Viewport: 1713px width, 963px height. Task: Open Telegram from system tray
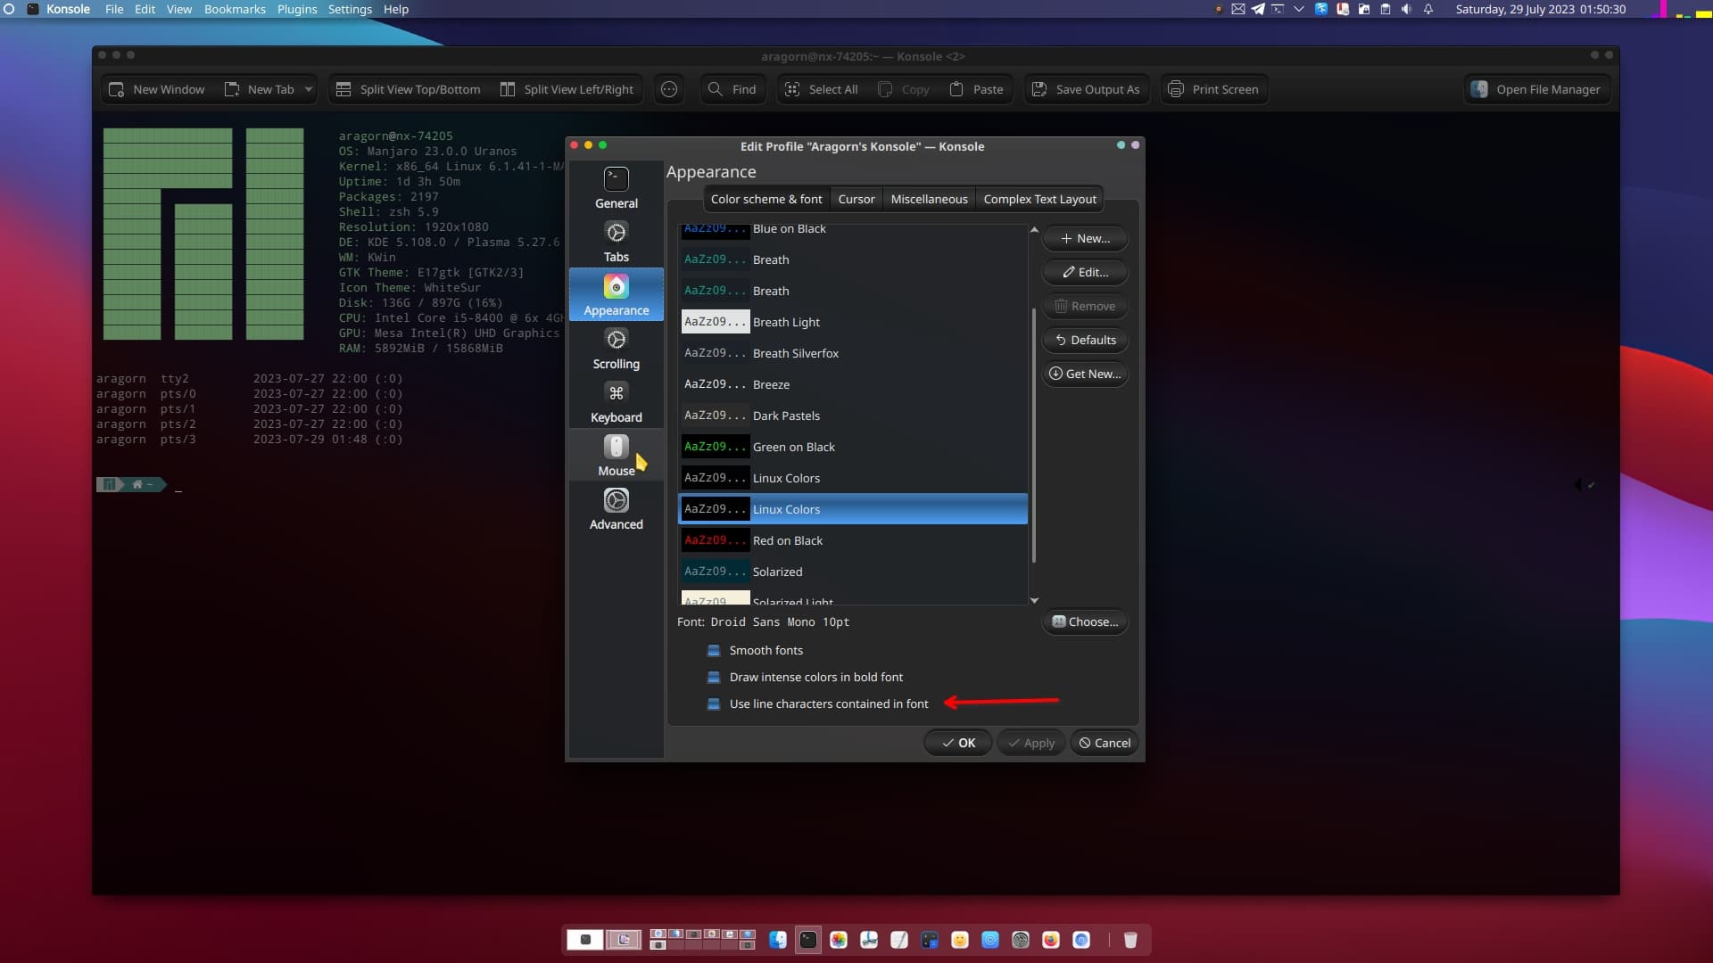[1258, 9]
